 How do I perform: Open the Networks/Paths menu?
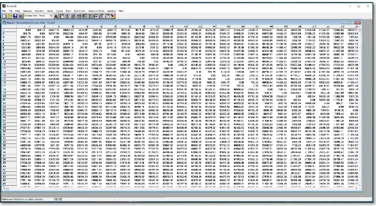(x=96, y=11)
